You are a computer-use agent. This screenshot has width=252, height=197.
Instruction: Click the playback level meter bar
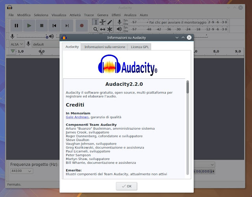pos(178,29)
